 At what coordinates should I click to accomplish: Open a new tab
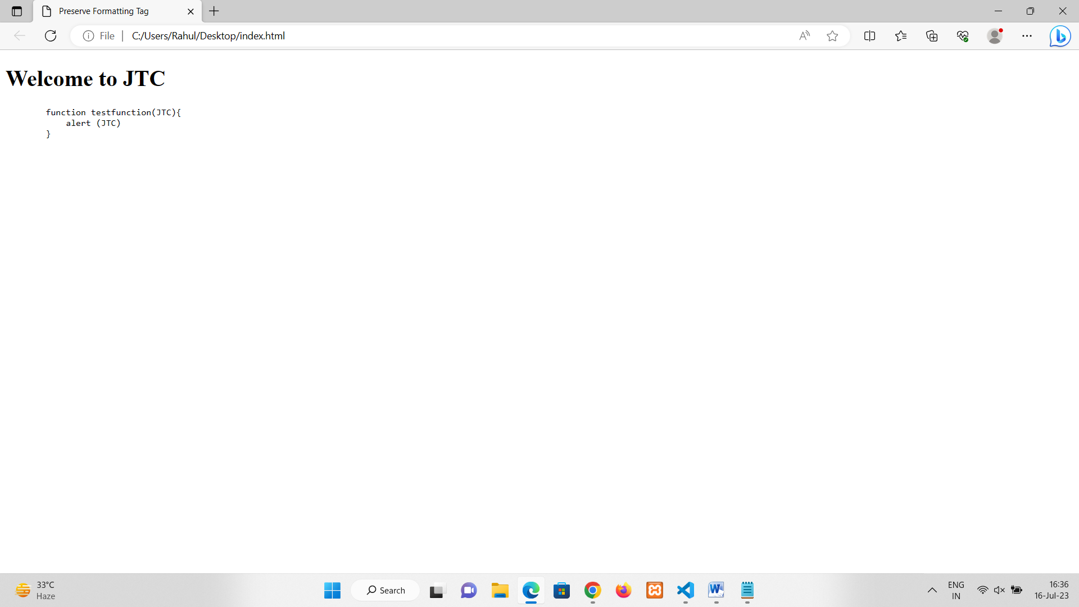coord(214,11)
